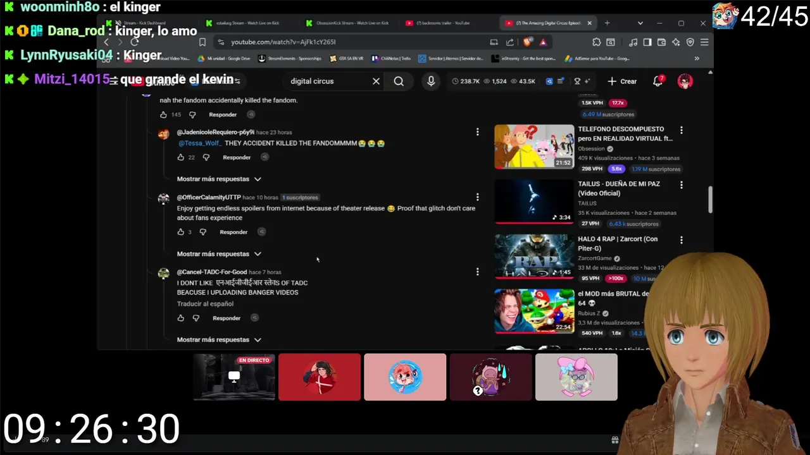Like Cancel-TADC-For-Good's comment

pyautogui.click(x=180, y=318)
